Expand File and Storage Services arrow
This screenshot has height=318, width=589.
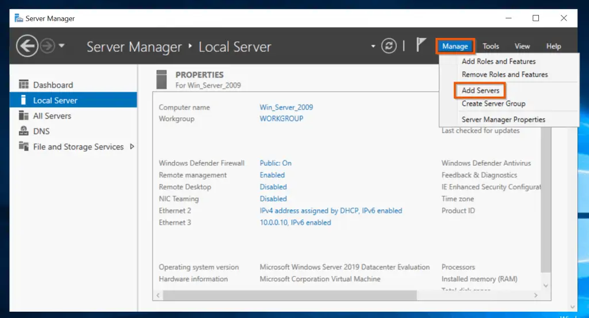[132, 147]
